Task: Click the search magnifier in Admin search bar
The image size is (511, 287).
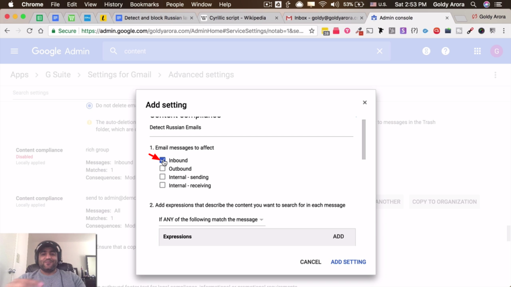Action: click(114, 51)
